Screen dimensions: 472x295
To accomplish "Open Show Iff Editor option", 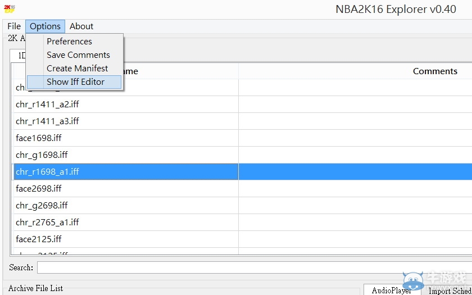I will [x=74, y=82].
